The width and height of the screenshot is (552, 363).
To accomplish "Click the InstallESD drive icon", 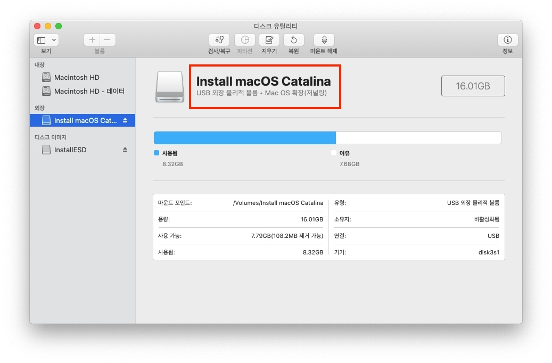I will [x=46, y=150].
